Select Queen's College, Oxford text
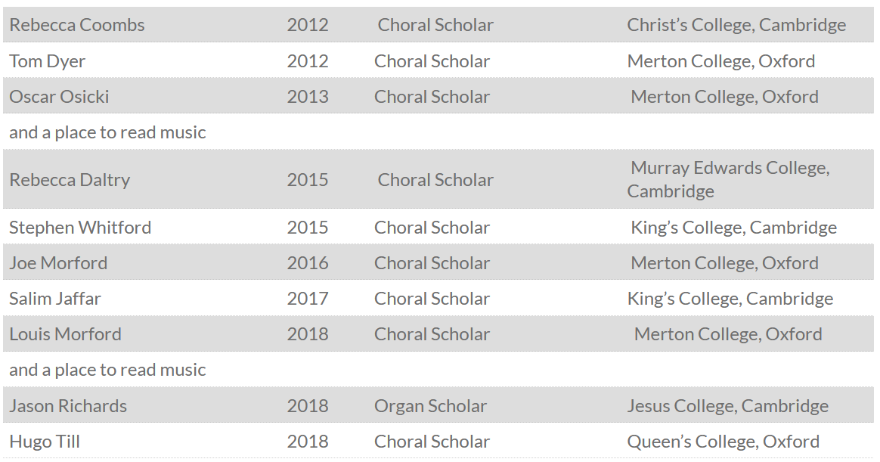The width and height of the screenshot is (880, 462). [723, 442]
